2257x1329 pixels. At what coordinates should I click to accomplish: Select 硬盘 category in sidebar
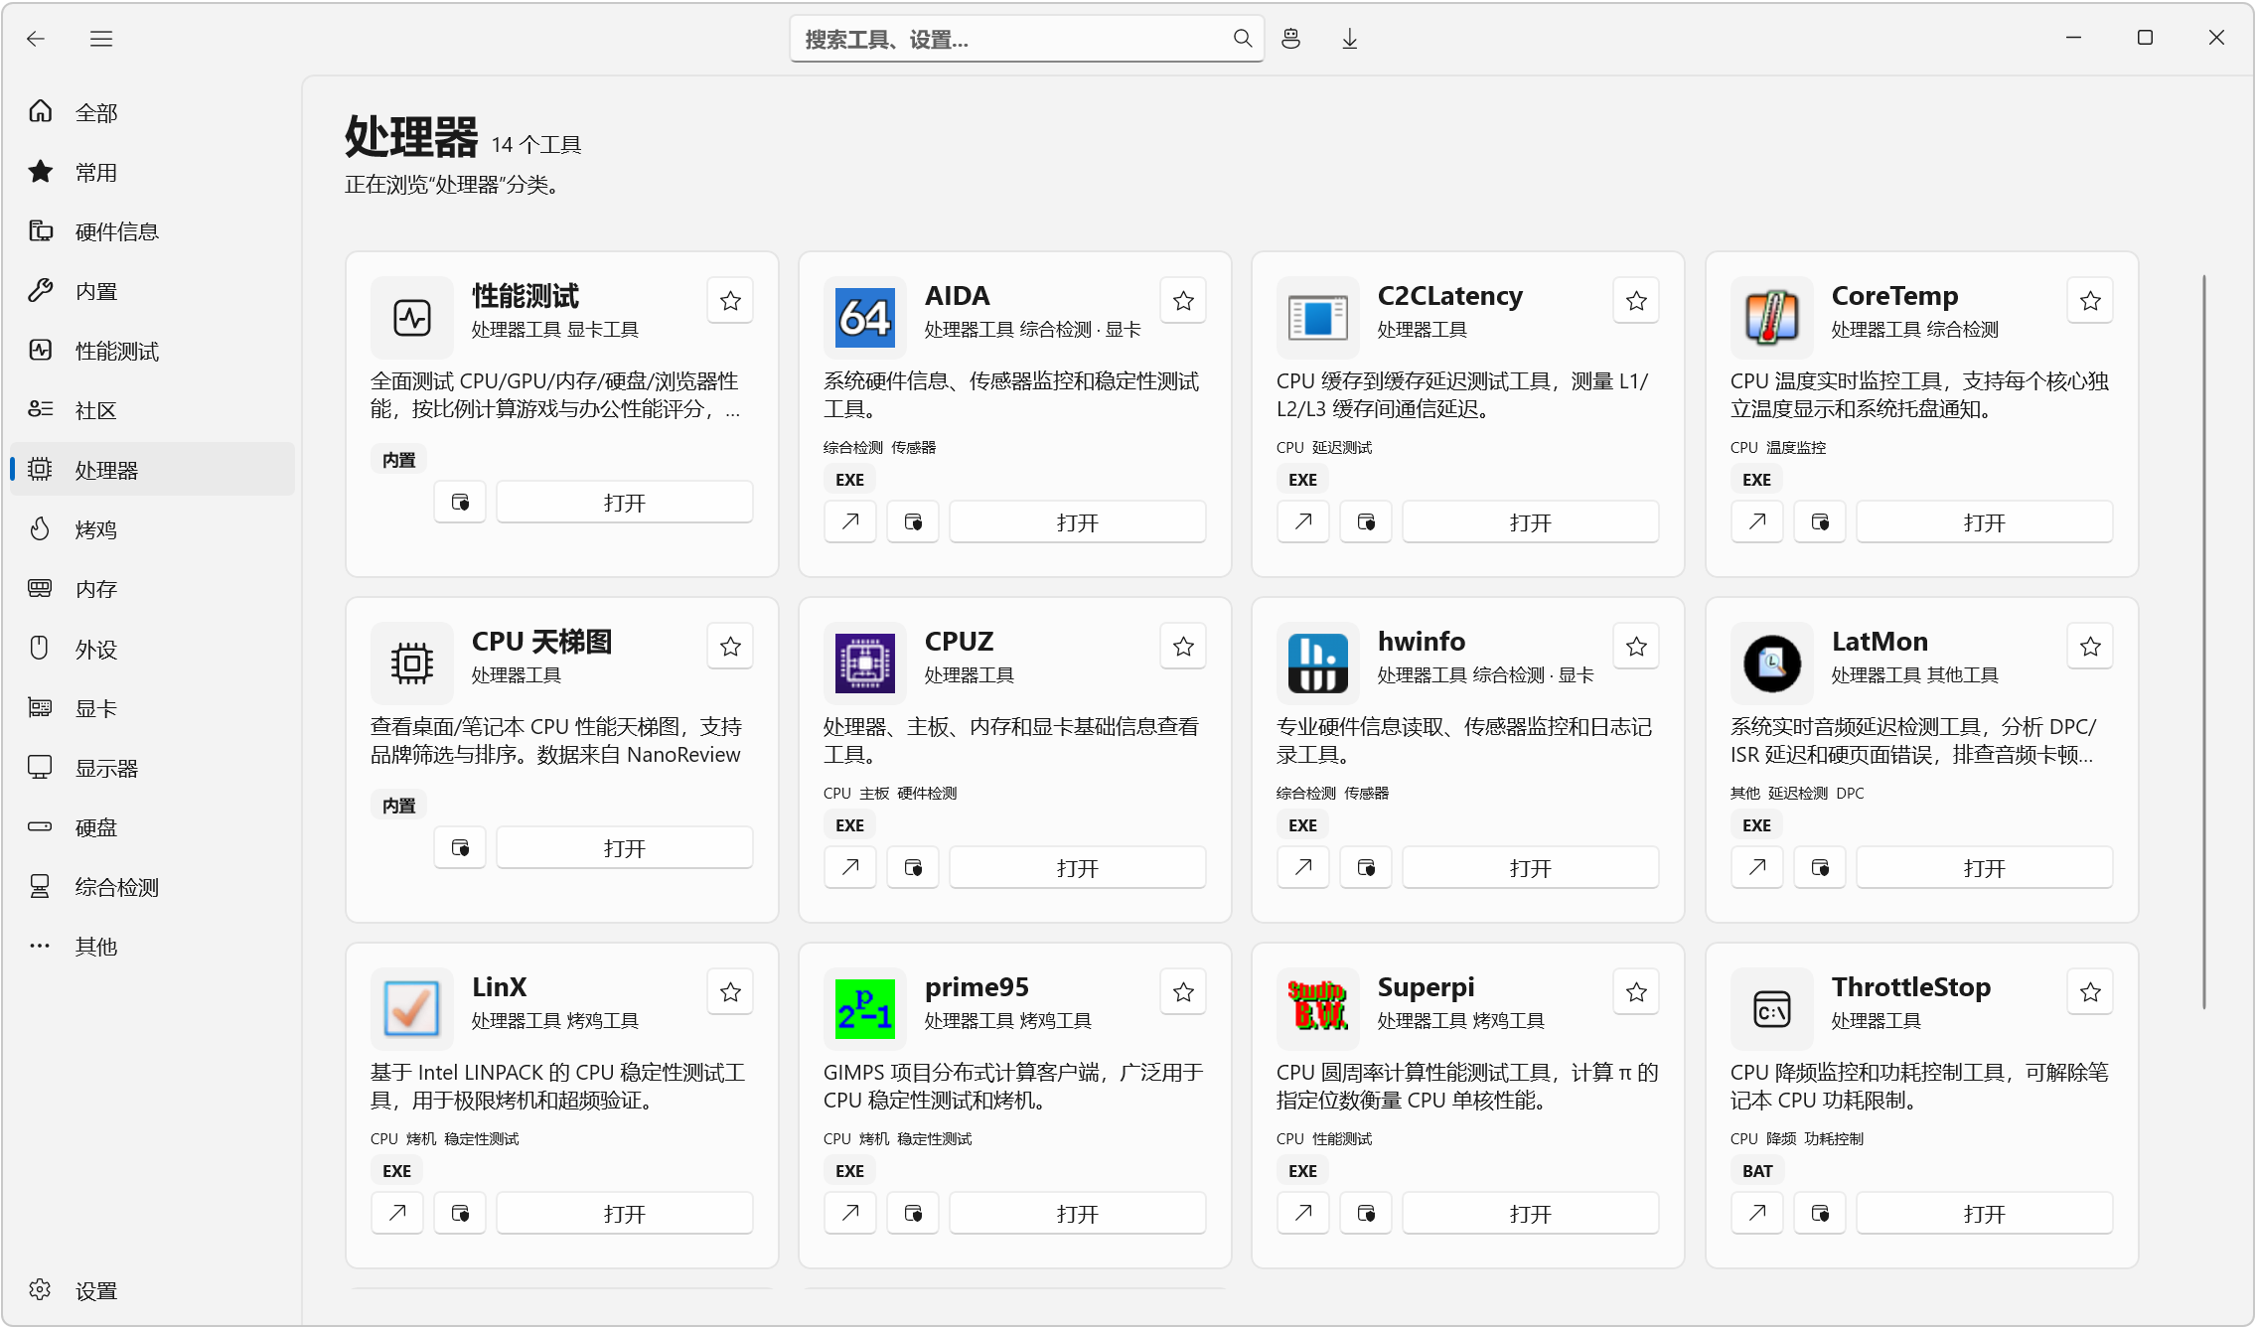[152, 827]
